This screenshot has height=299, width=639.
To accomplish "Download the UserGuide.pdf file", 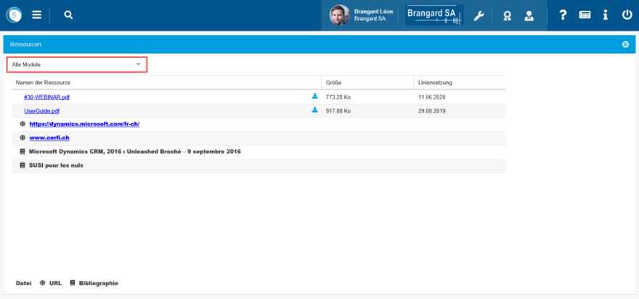I will [x=315, y=110].
